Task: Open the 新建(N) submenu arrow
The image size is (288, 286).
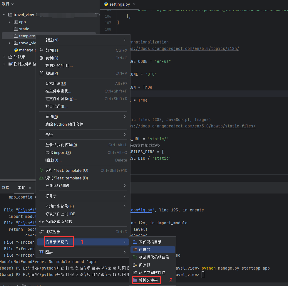Action: pyautogui.click(x=125, y=40)
